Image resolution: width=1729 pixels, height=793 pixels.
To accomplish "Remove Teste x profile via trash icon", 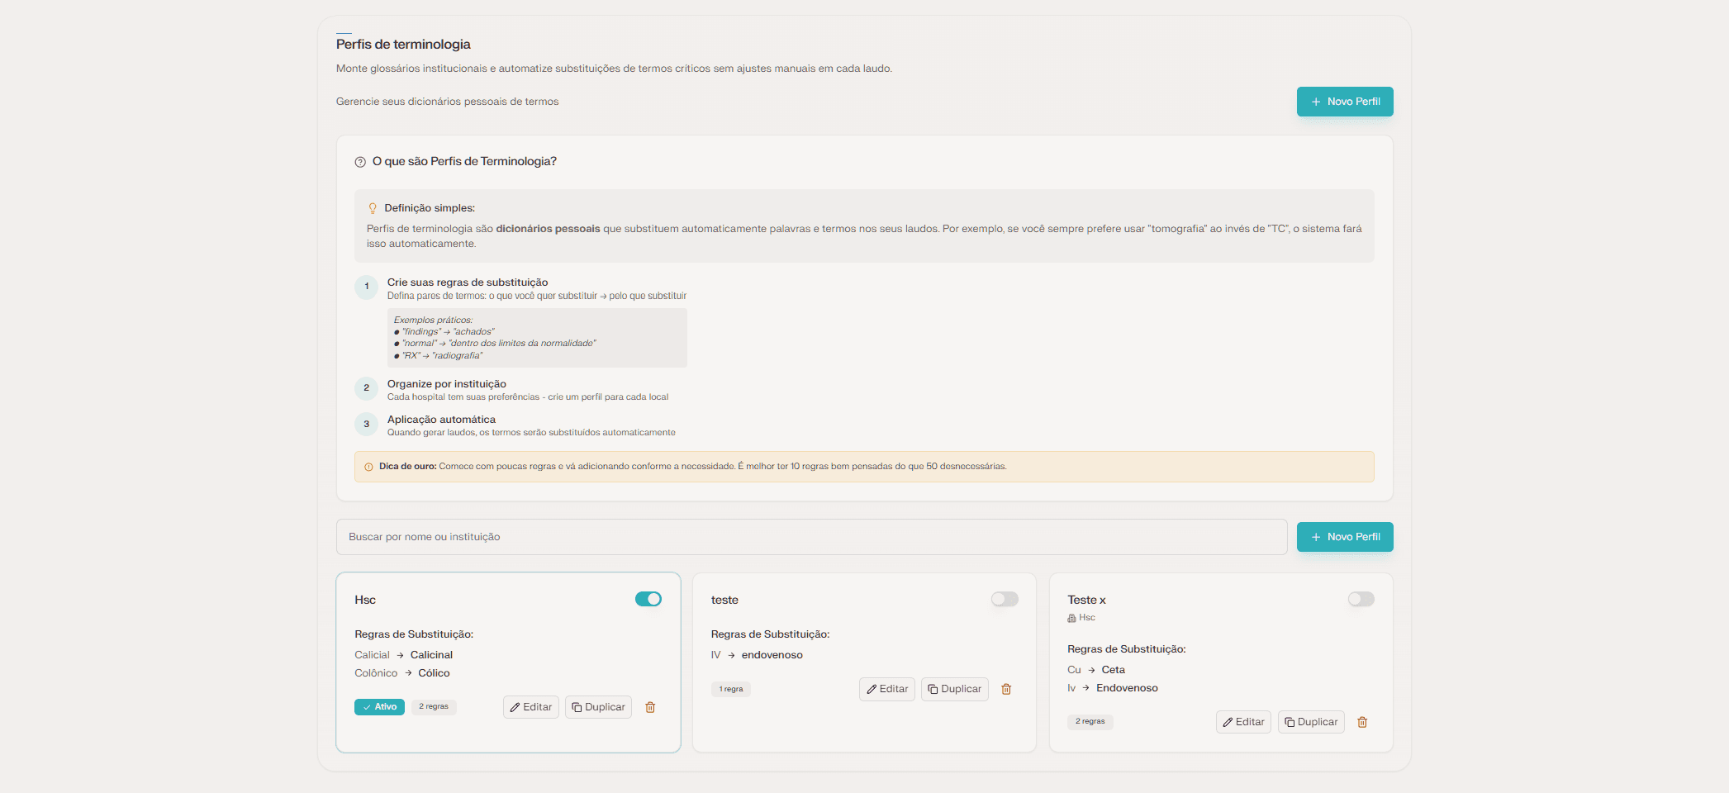I will point(1362,722).
